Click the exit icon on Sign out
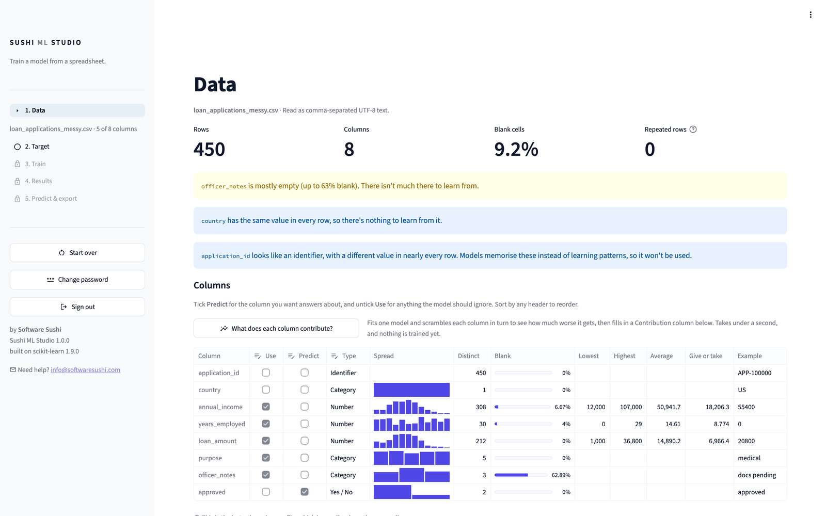This screenshot has width=826, height=516. tap(64, 307)
